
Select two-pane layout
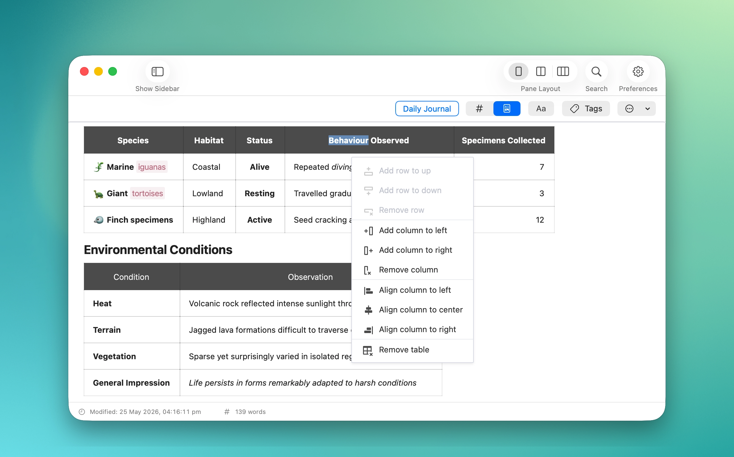click(541, 72)
